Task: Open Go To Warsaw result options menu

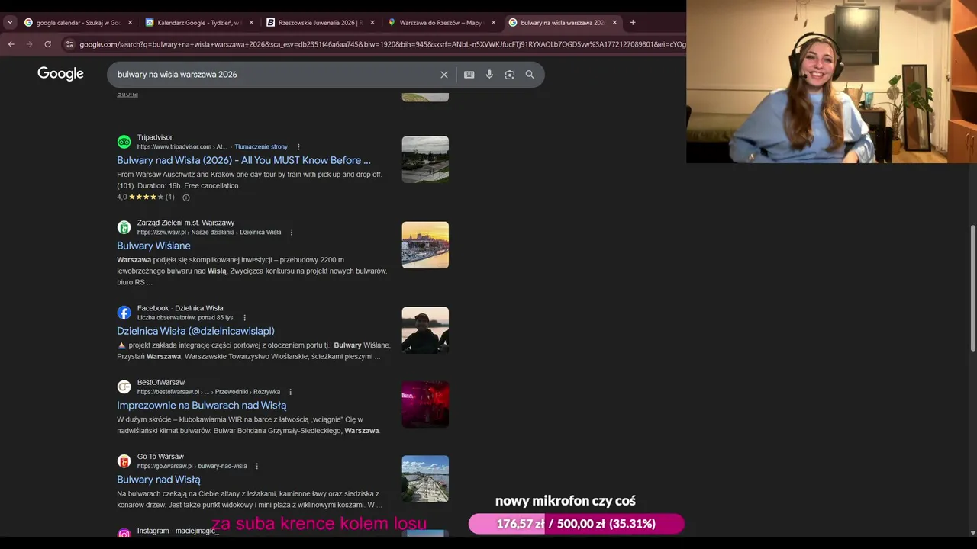Action: pos(256,466)
